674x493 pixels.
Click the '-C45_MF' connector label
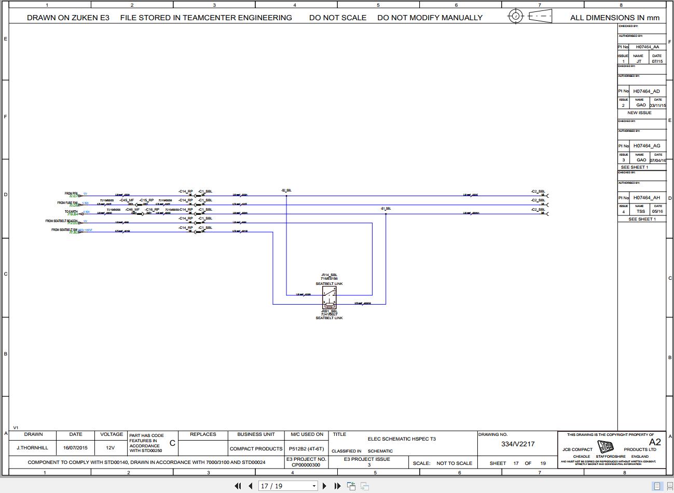[127, 200]
